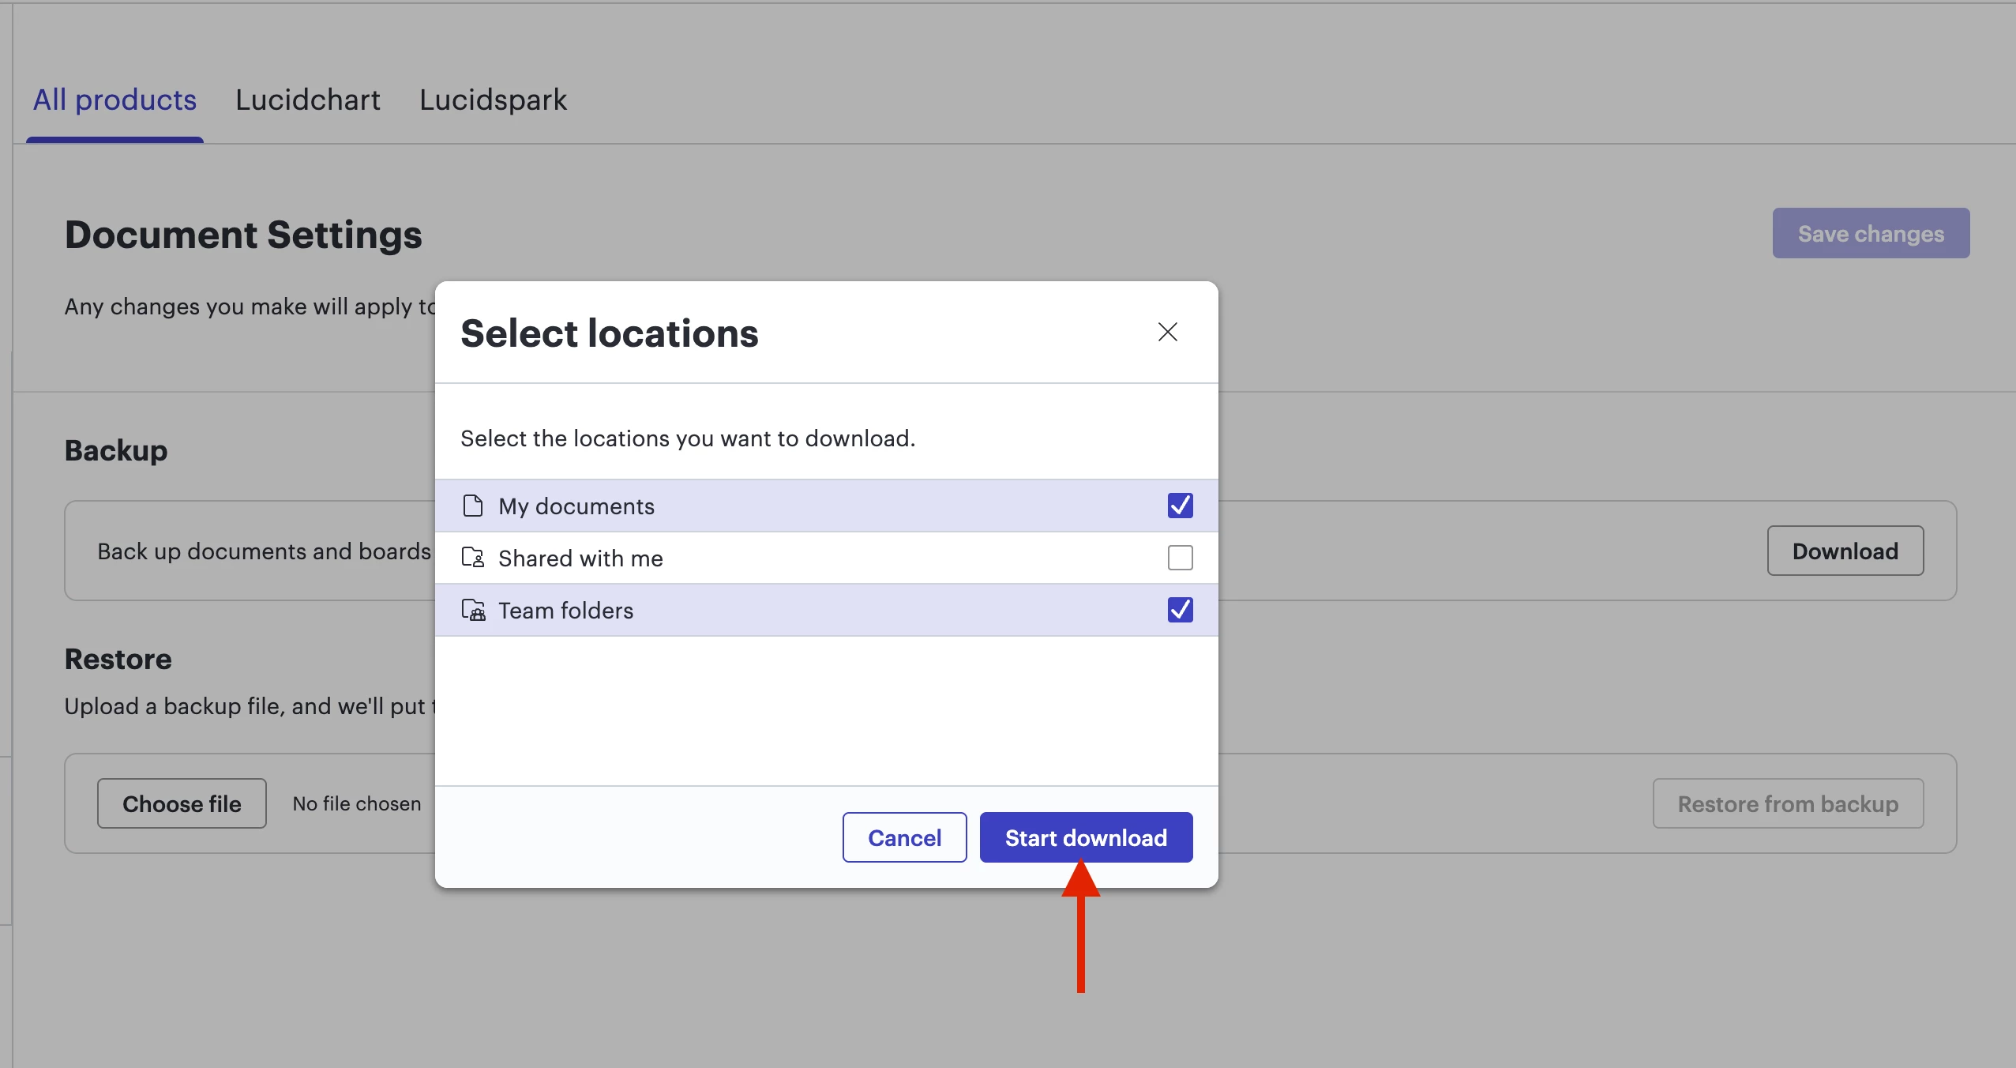Click Choose file under Restore

click(x=182, y=804)
